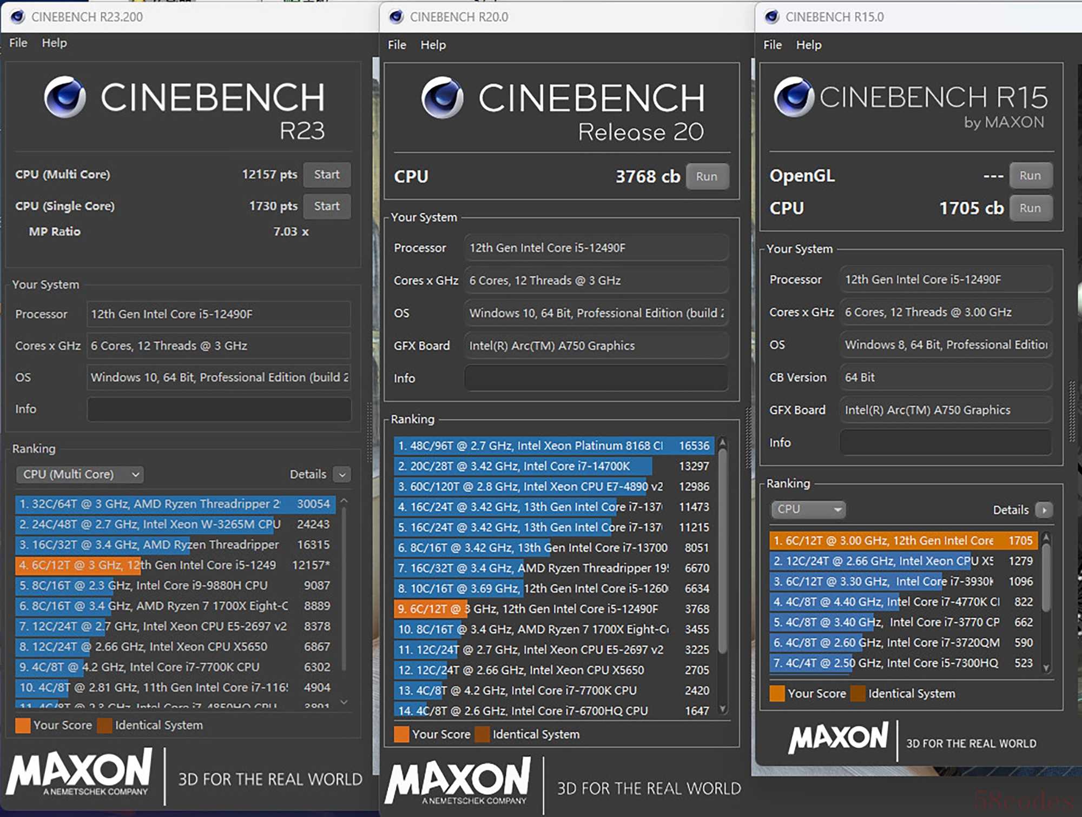Click the 1705 cb CPU score in R15
The height and width of the screenshot is (817, 1082).
coord(971,208)
